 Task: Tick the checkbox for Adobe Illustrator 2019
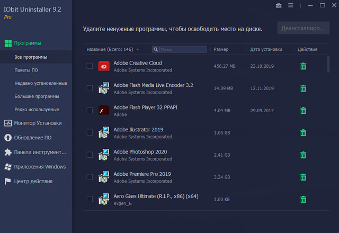pos(90,133)
